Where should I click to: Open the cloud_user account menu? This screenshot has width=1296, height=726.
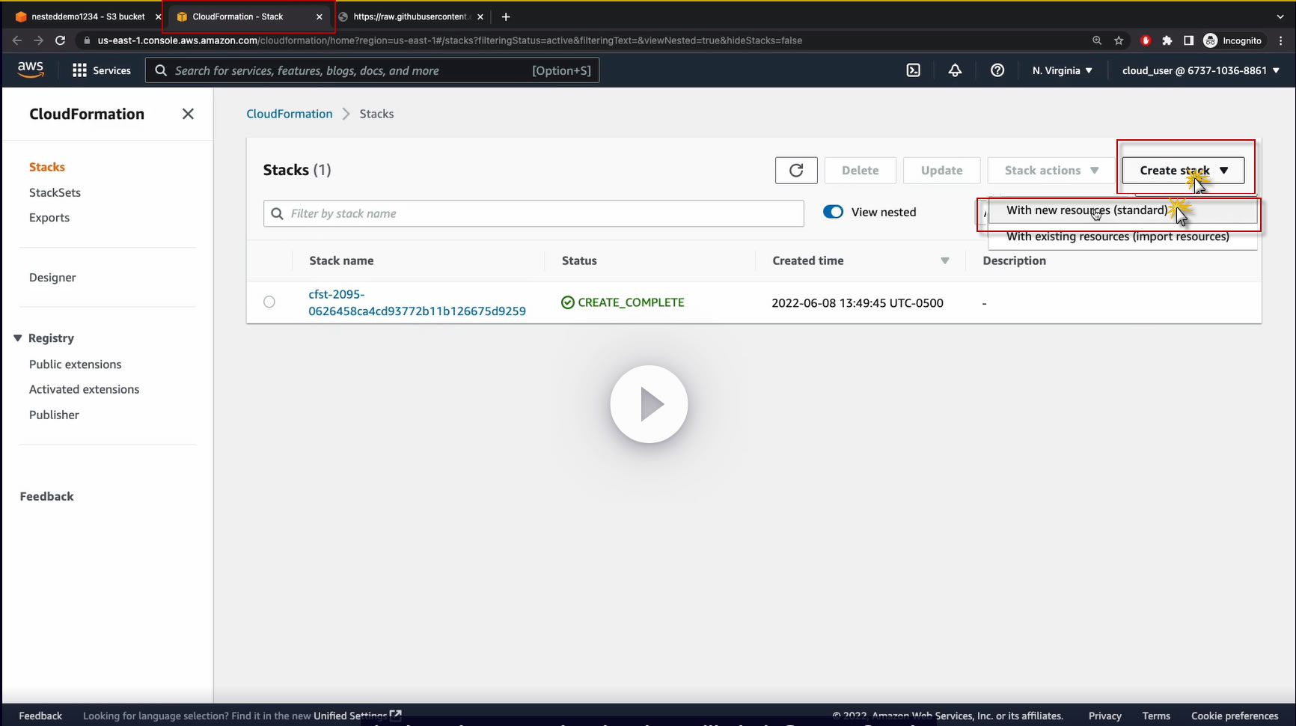[x=1201, y=70]
